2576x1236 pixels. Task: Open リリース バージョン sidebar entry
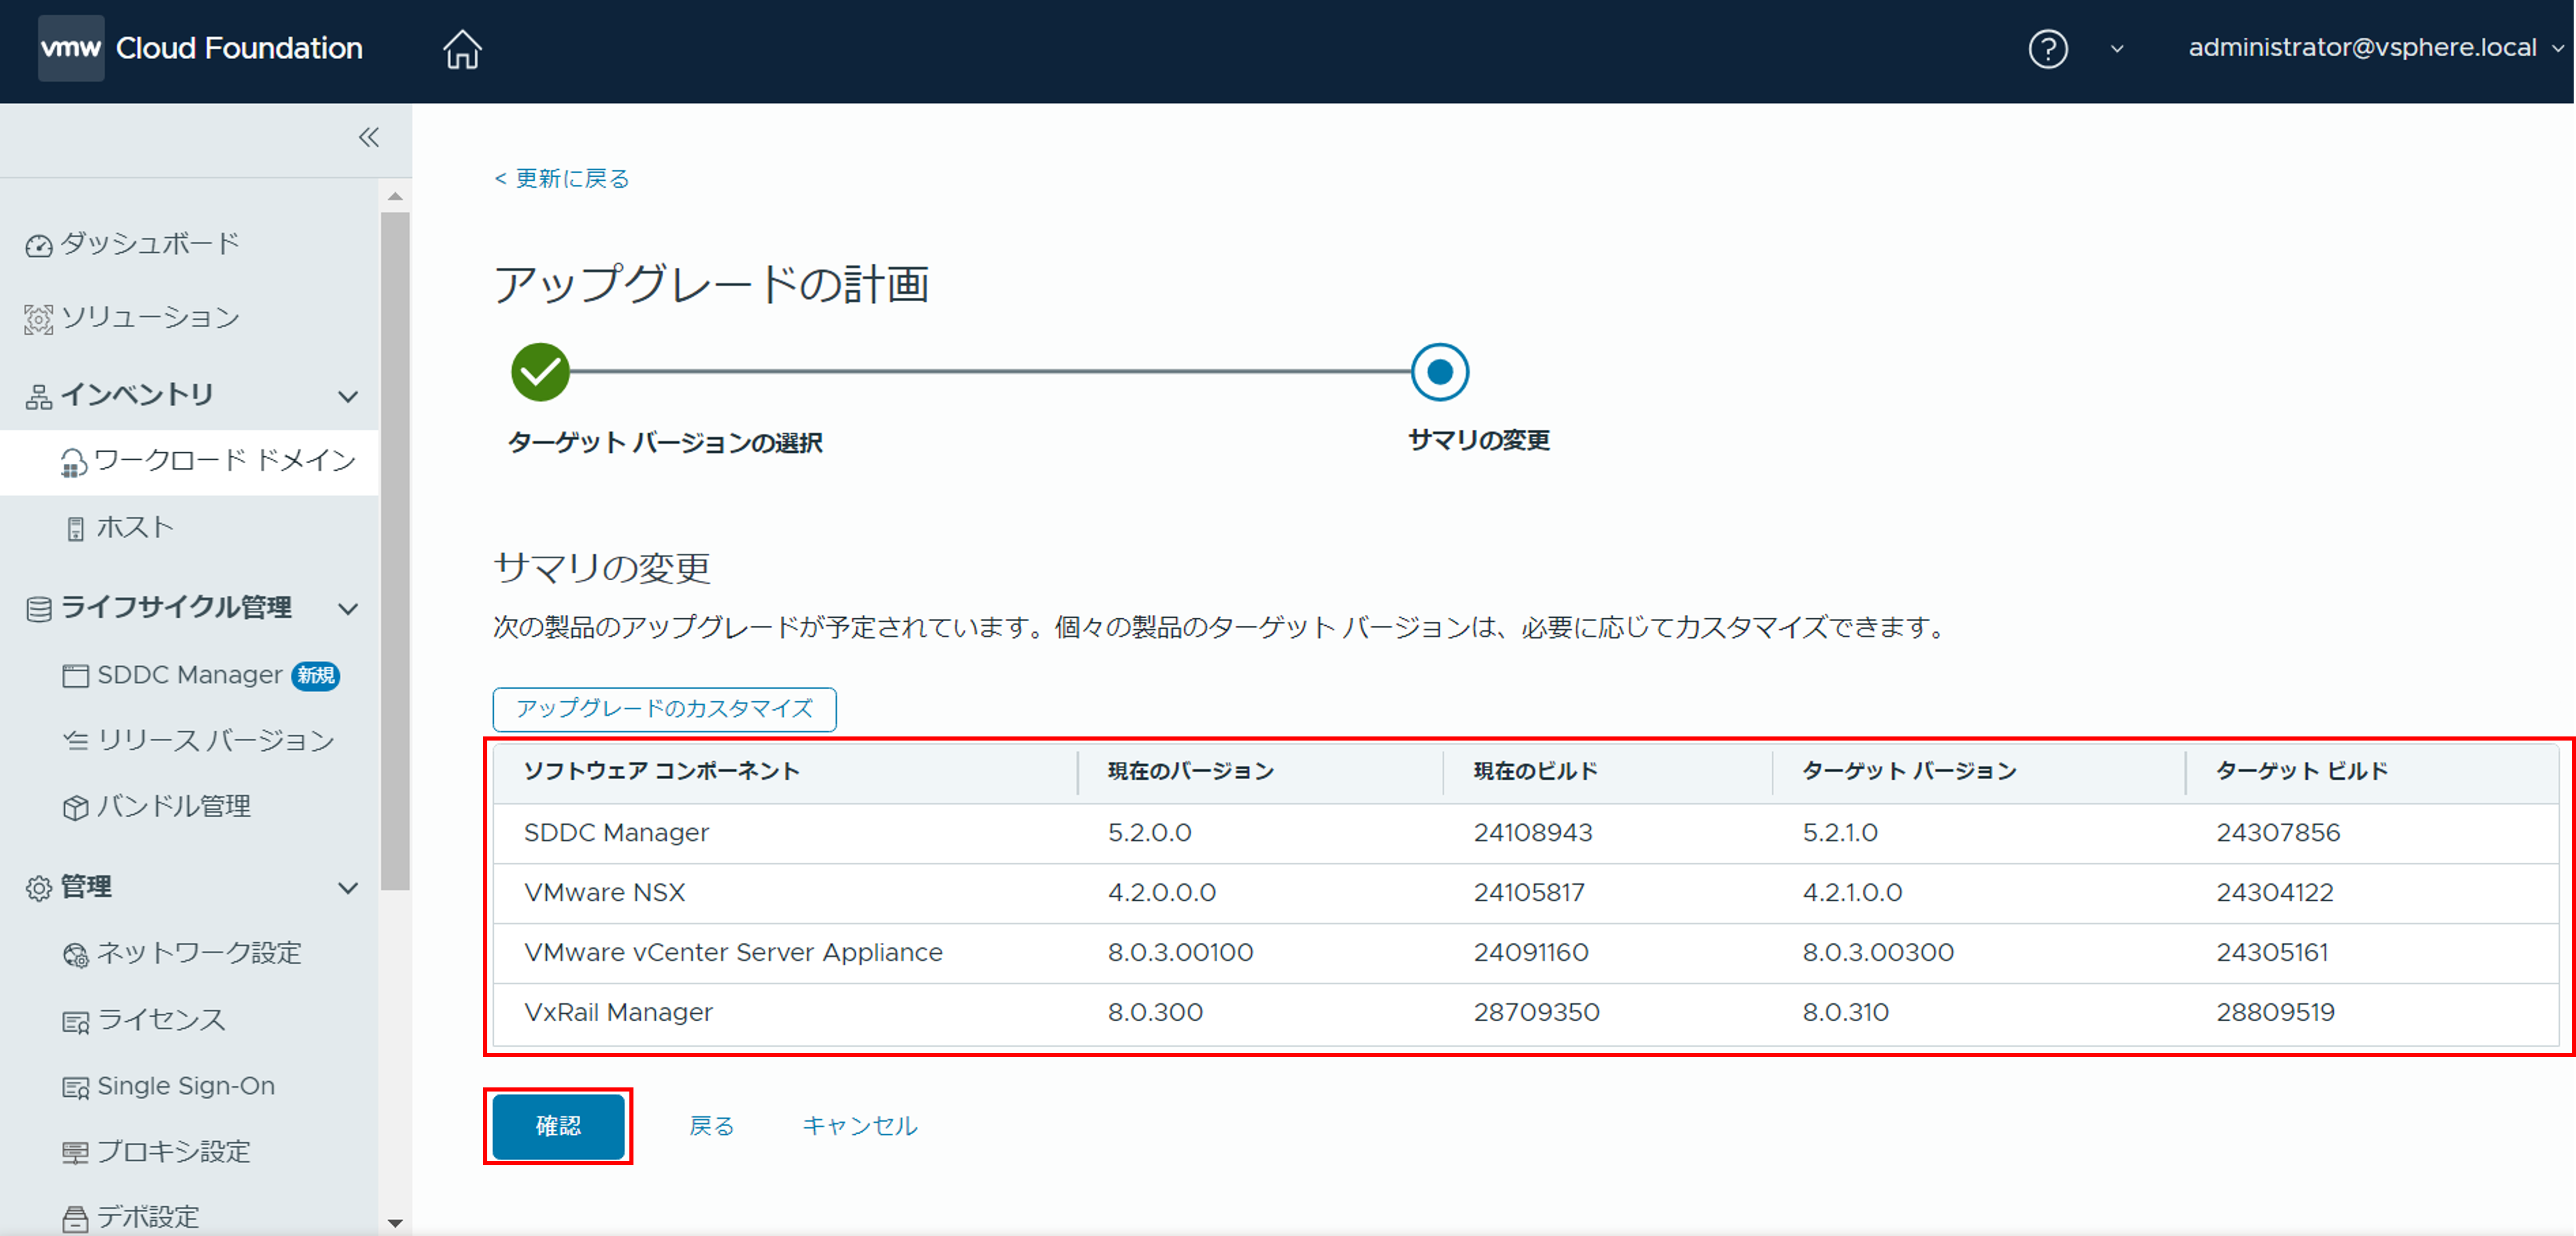click(x=215, y=740)
